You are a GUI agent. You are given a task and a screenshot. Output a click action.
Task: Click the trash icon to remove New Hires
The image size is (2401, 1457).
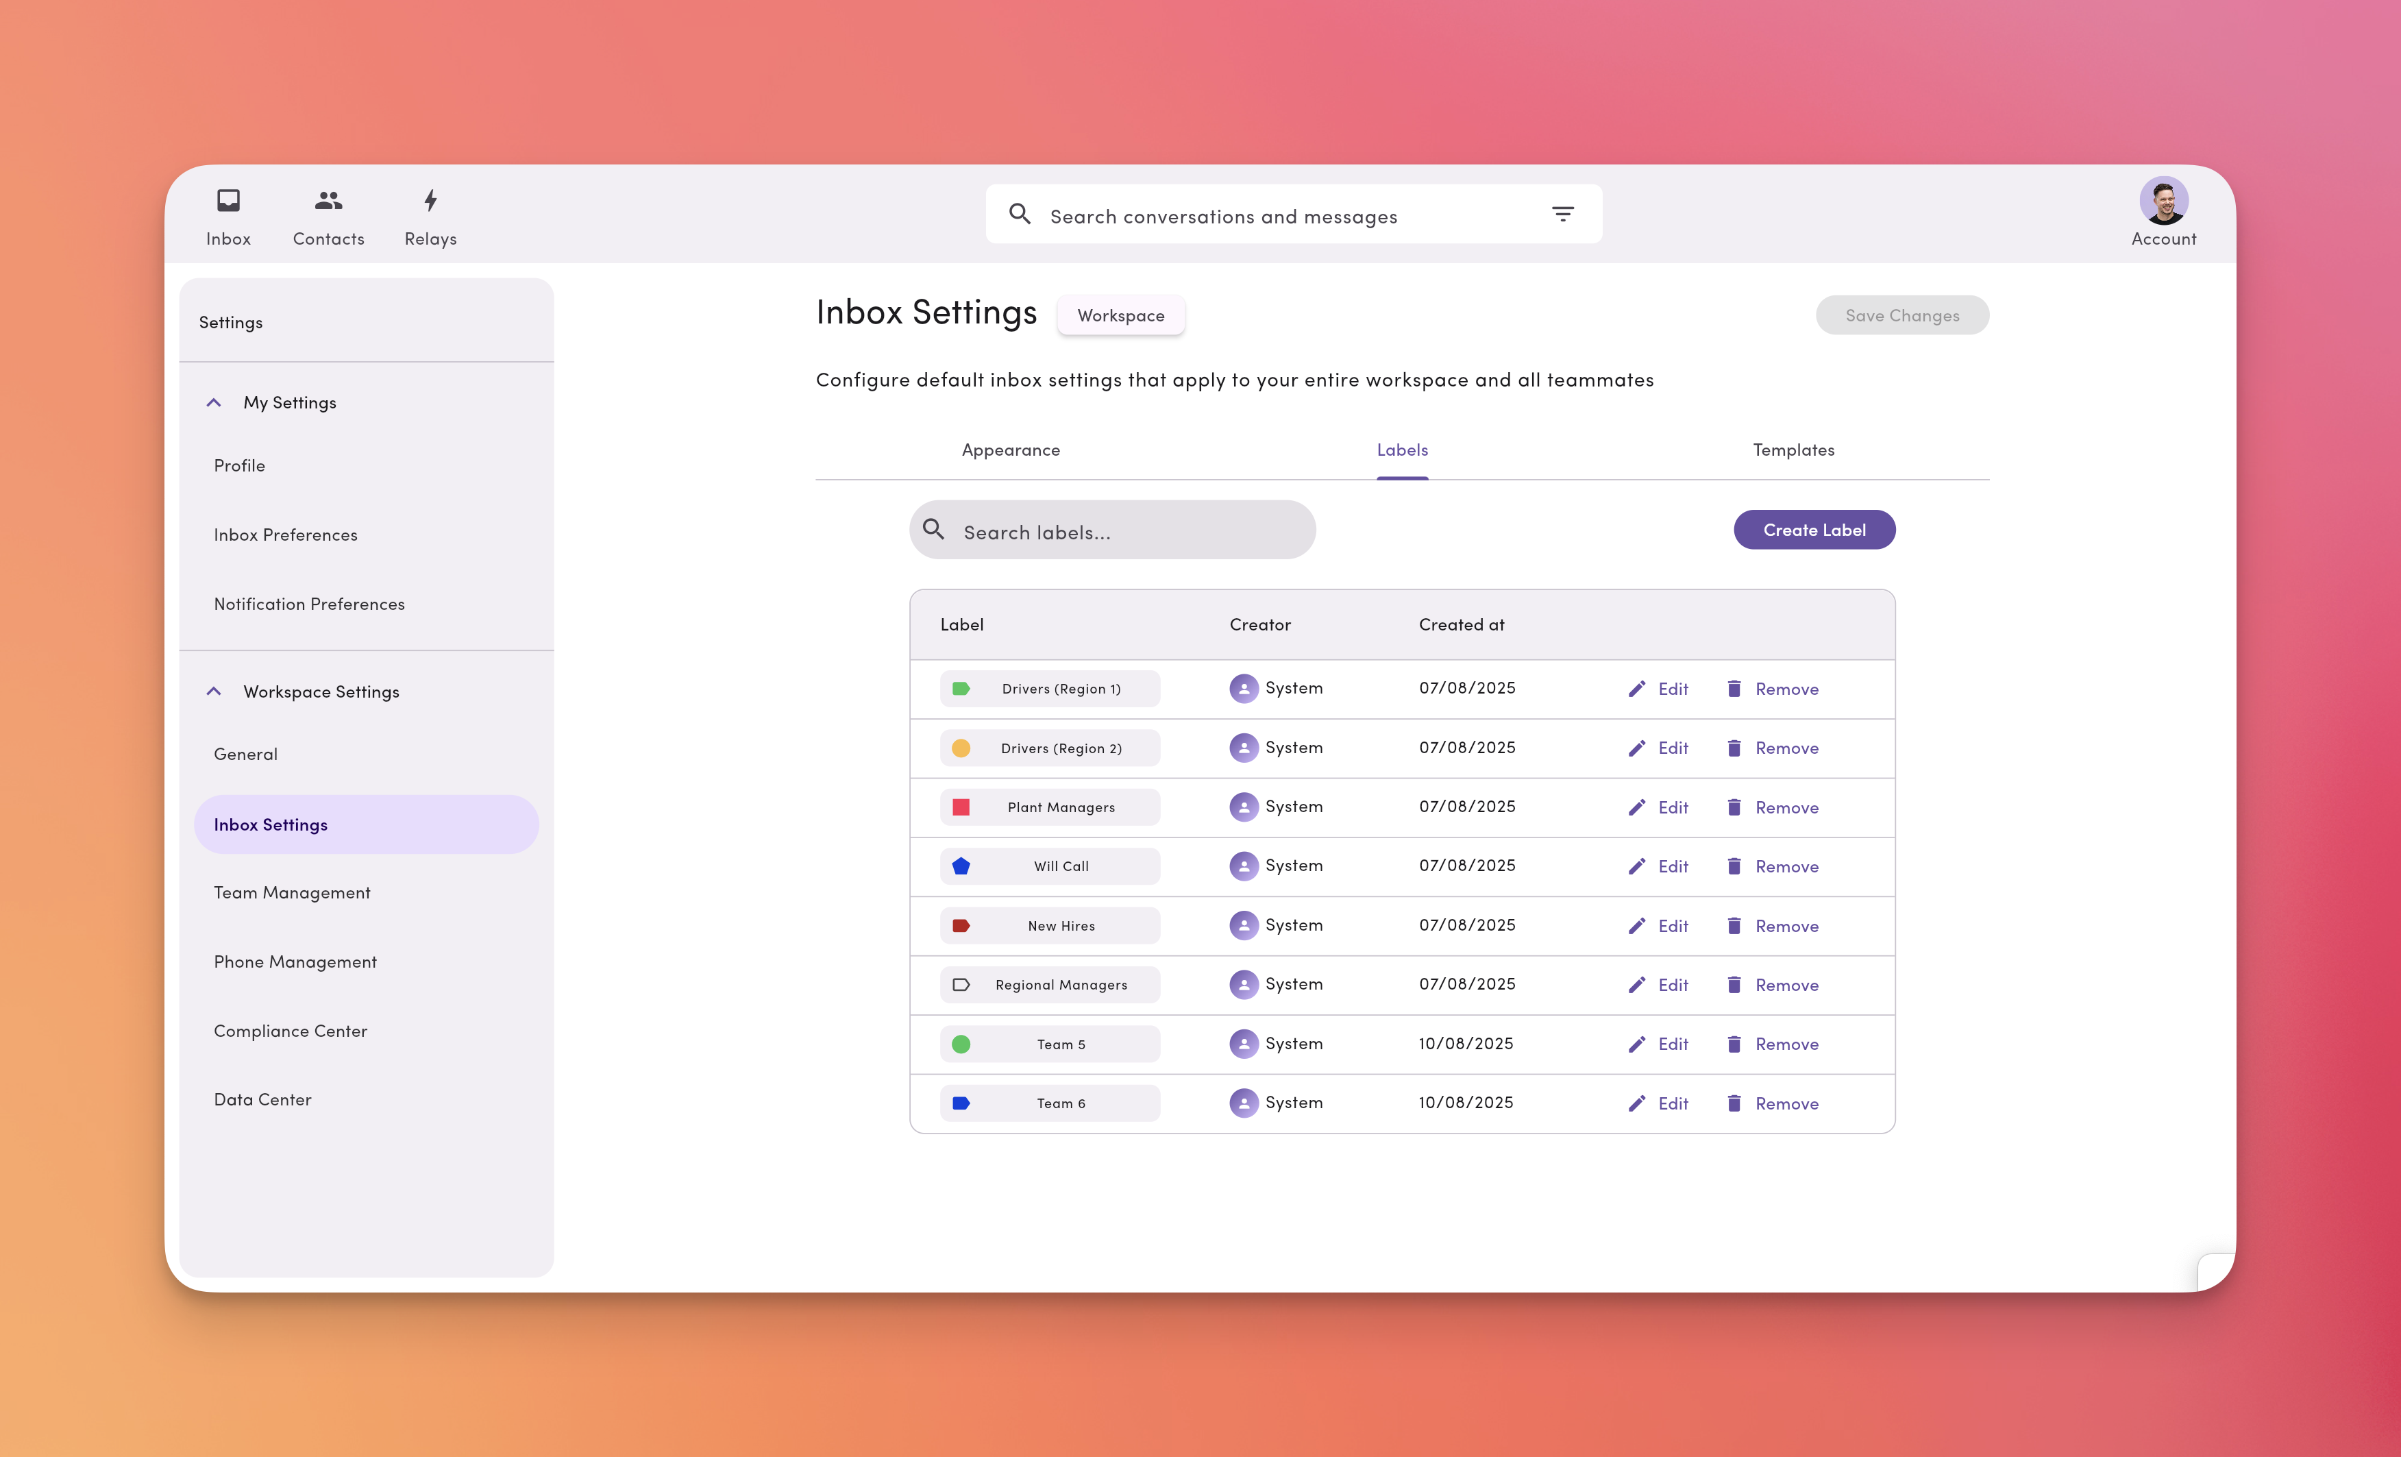[x=1736, y=925]
